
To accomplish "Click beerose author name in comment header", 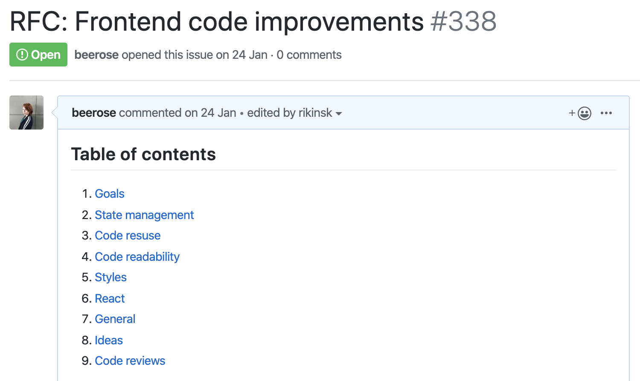I will click(94, 113).
